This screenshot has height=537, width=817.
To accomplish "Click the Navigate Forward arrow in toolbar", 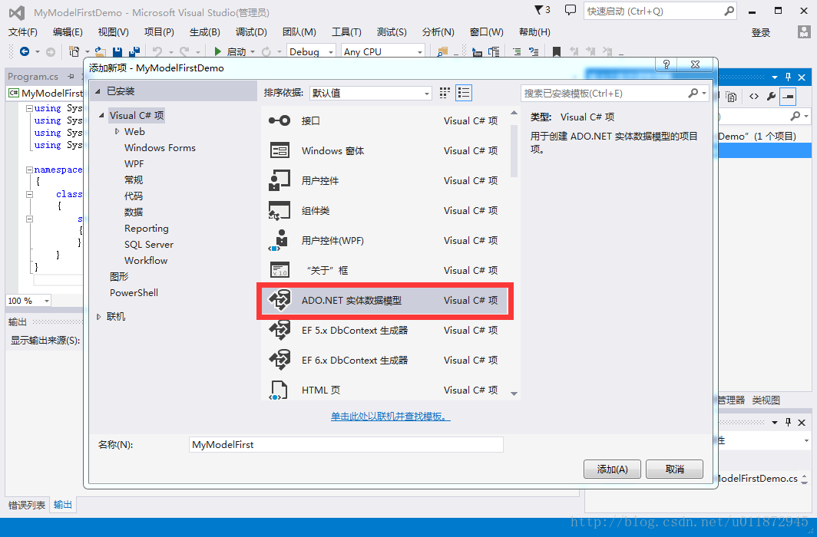I will point(51,51).
